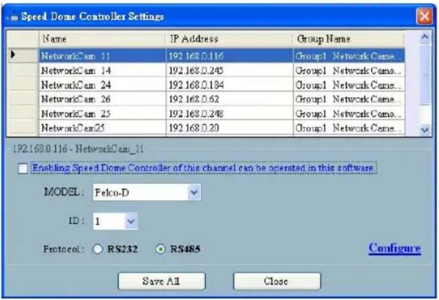The width and height of the screenshot is (439, 300).
Task: Click the Close button
Action: point(277,281)
